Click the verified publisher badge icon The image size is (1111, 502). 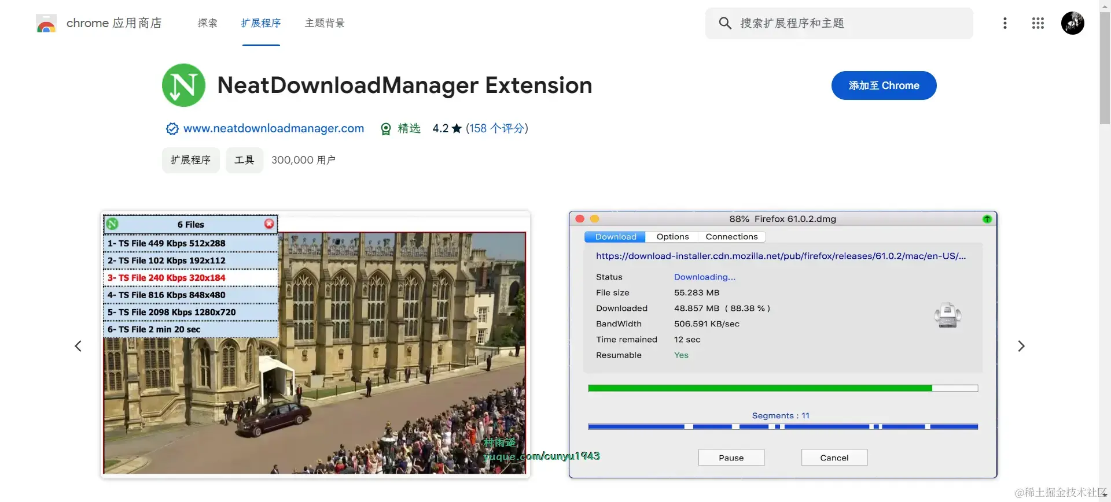[x=172, y=129]
